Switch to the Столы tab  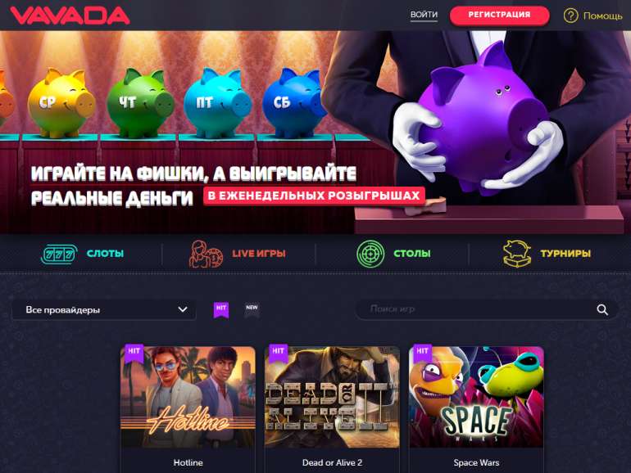tap(412, 254)
